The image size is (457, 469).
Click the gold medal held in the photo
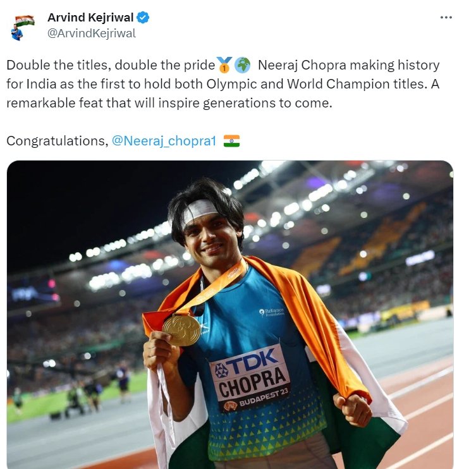pos(181,330)
